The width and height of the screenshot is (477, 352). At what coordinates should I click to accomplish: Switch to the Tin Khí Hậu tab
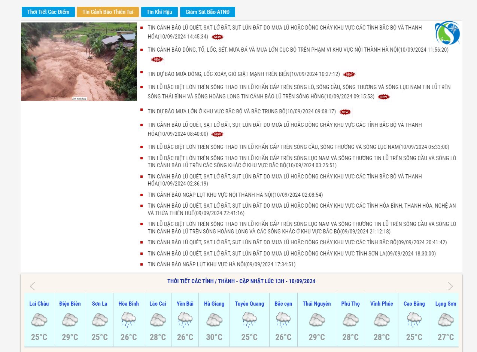159,12
